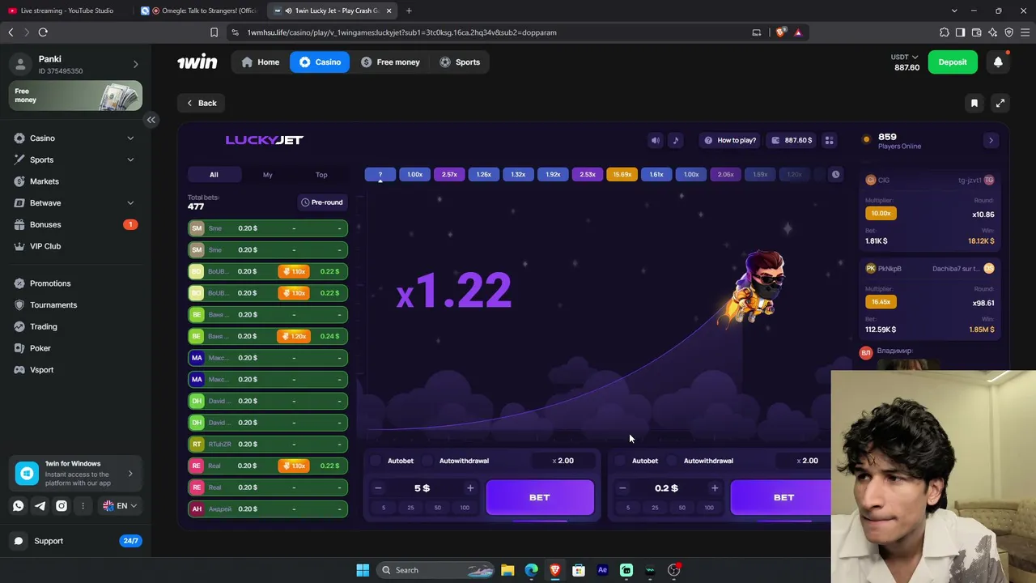Screen dimensions: 1036x583
Task: Open the Windows Start menu
Action: (x=363, y=570)
